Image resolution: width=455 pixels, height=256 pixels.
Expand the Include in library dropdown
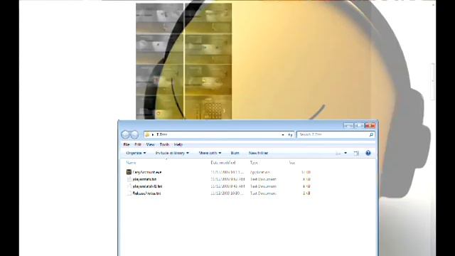click(172, 153)
